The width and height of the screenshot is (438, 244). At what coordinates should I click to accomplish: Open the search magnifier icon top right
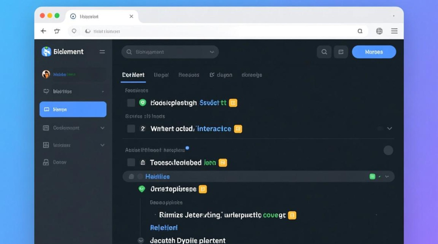(324, 51)
